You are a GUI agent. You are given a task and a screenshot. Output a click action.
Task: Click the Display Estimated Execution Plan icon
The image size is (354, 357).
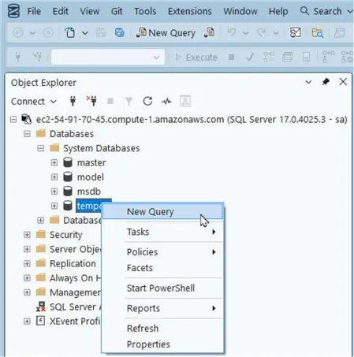tap(269, 57)
